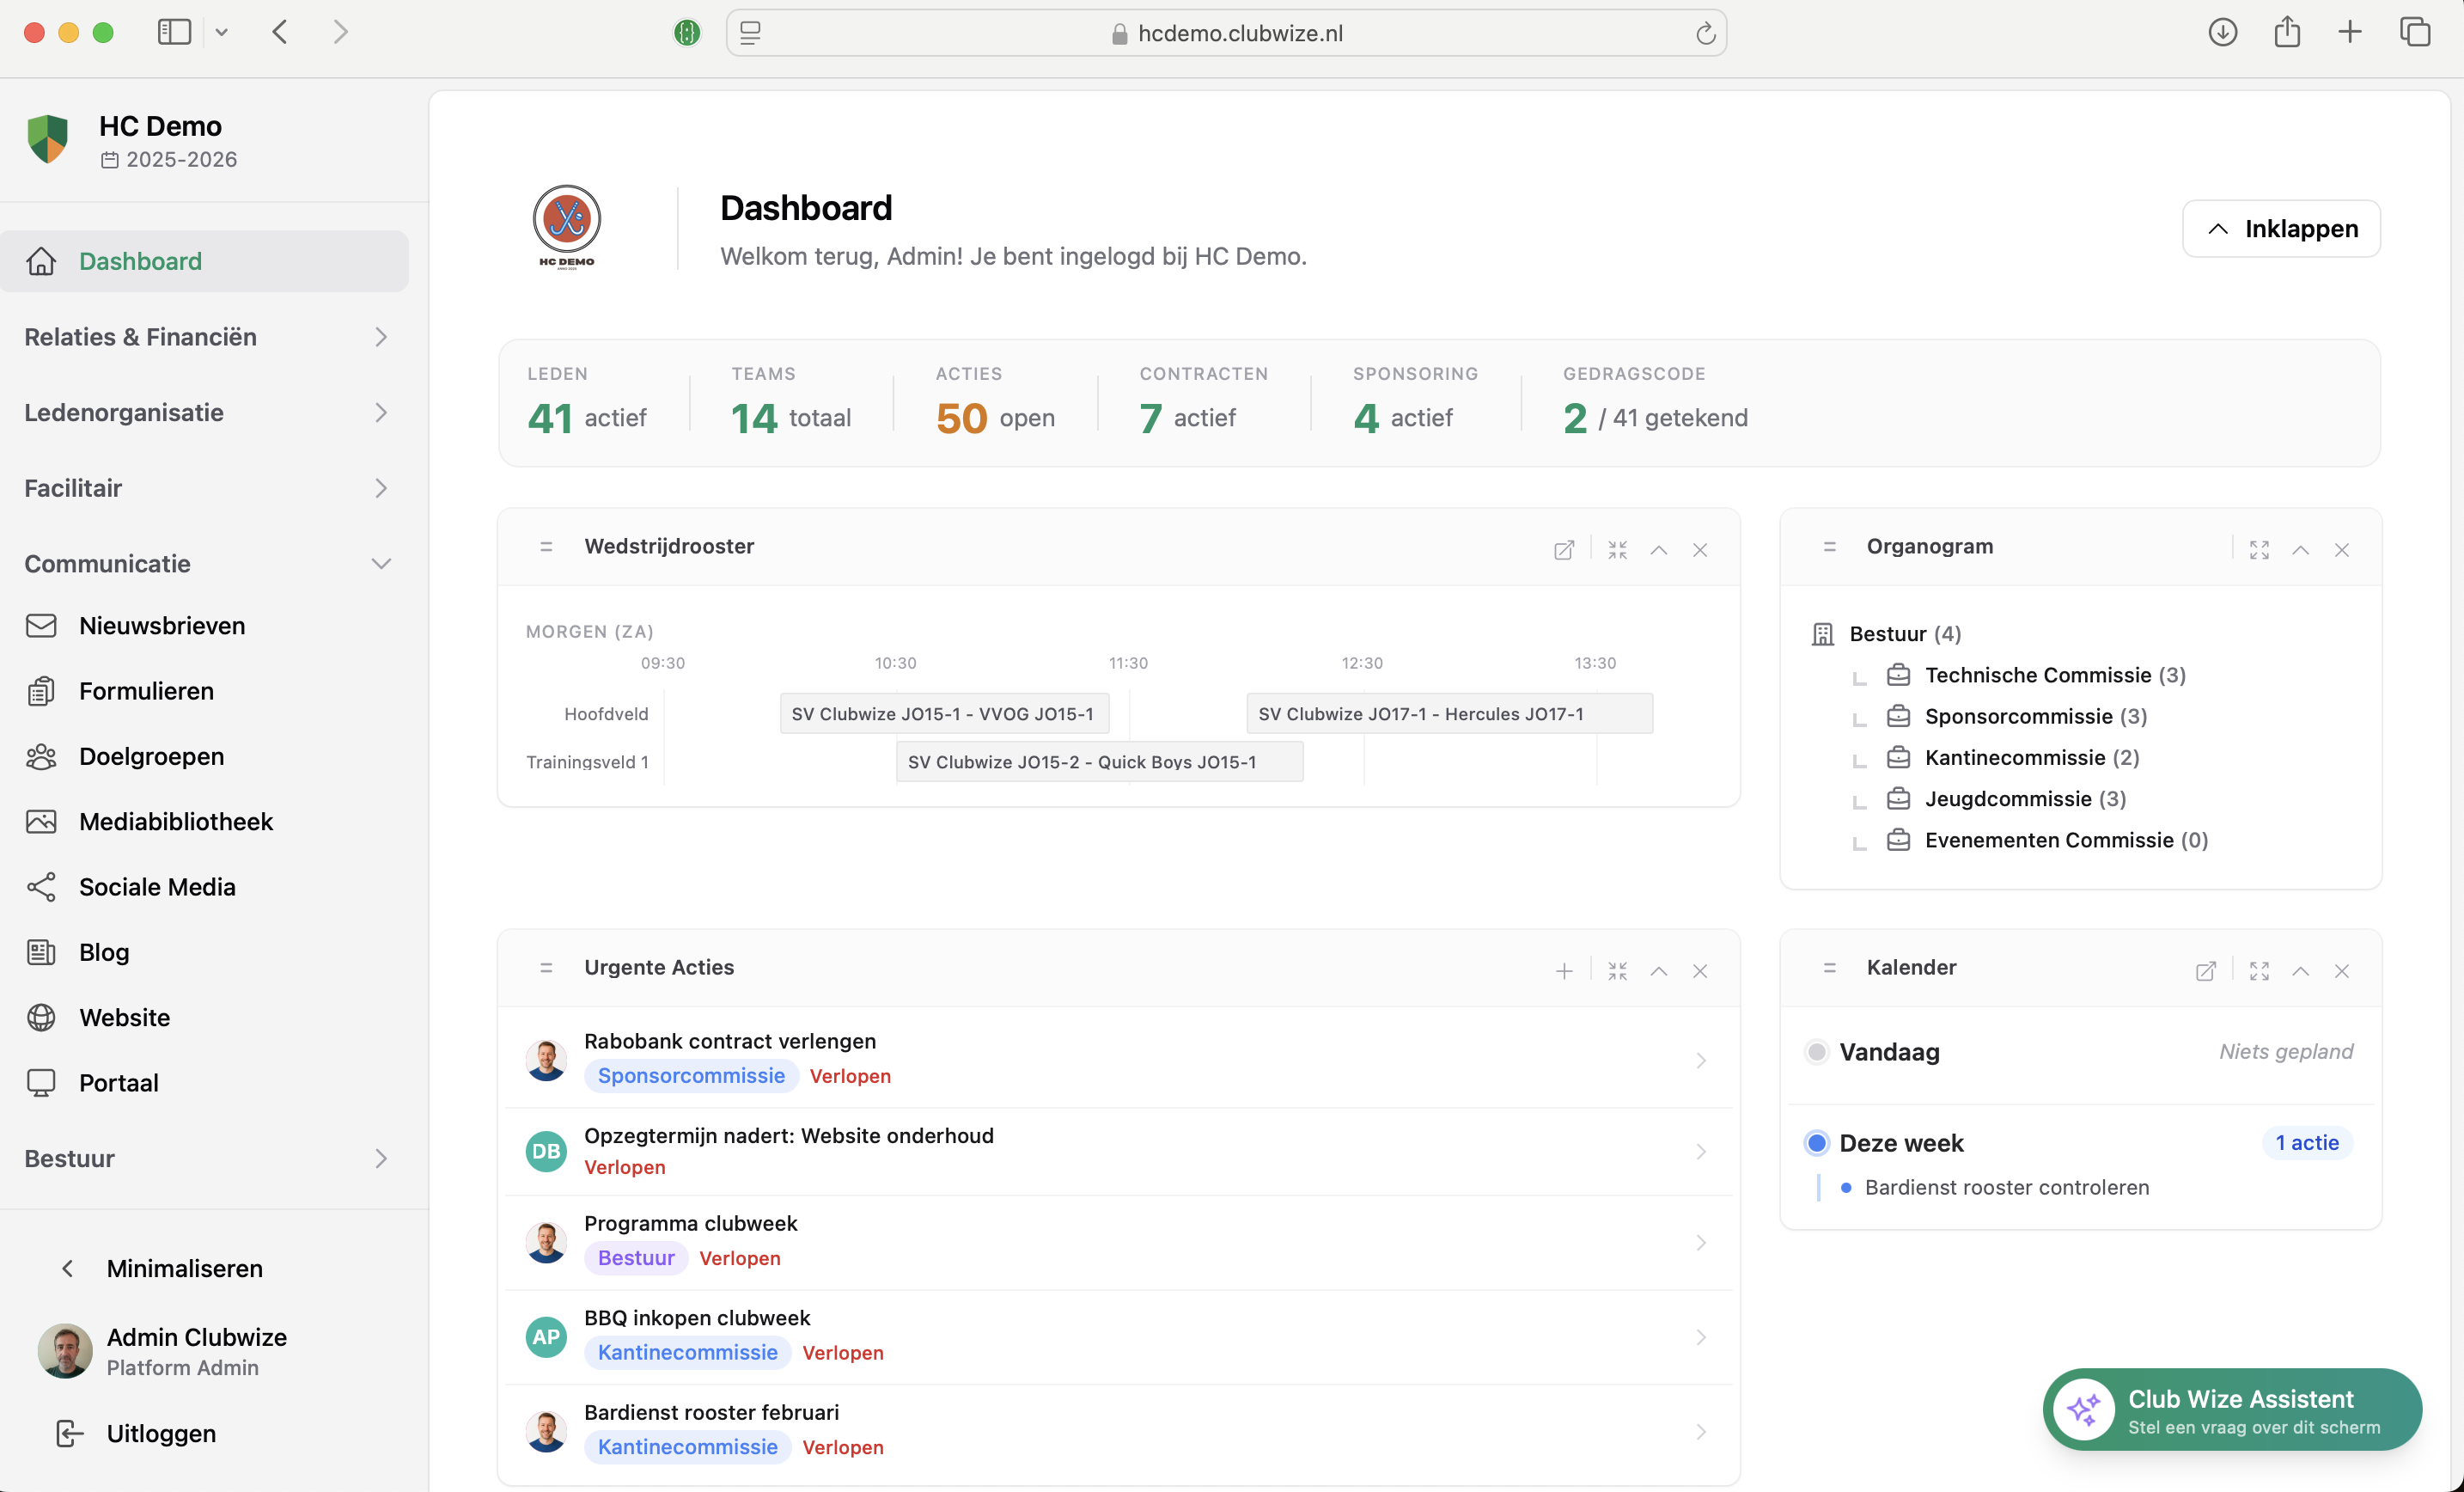The width and height of the screenshot is (2464, 1492).
Task: Click the Website globe icon
Action: pyautogui.click(x=41, y=1017)
